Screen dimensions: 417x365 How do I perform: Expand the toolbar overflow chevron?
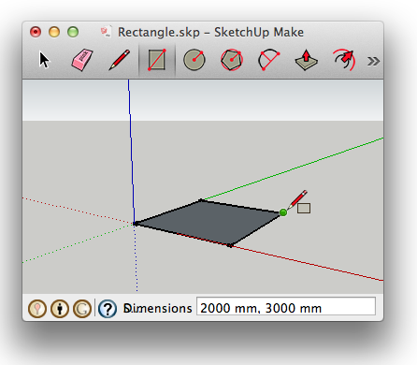[x=373, y=61]
